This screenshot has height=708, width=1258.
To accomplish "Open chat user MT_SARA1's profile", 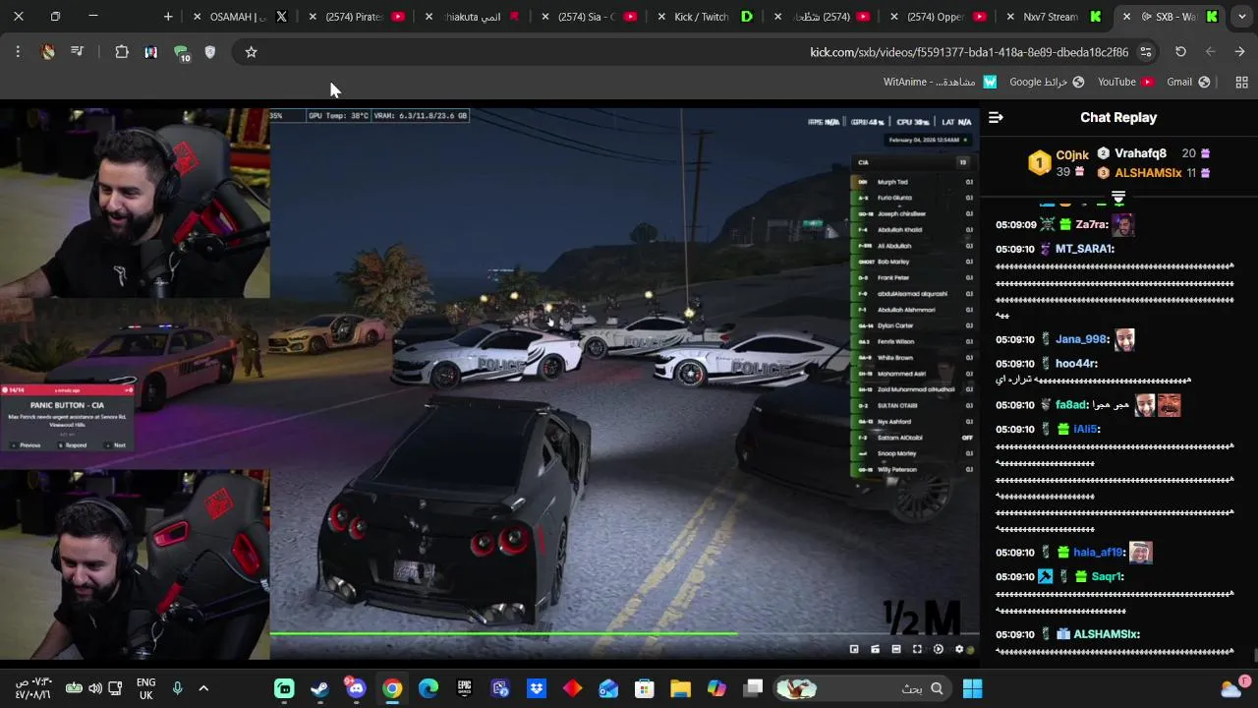I will point(1084,249).
